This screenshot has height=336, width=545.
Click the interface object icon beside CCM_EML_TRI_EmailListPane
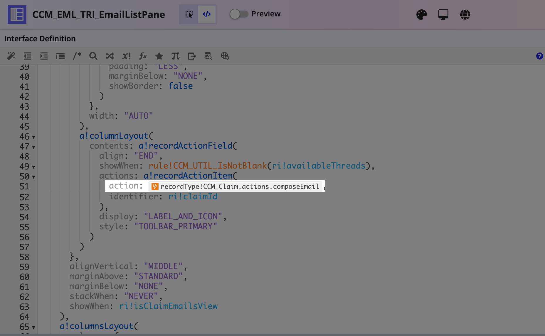(17, 14)
